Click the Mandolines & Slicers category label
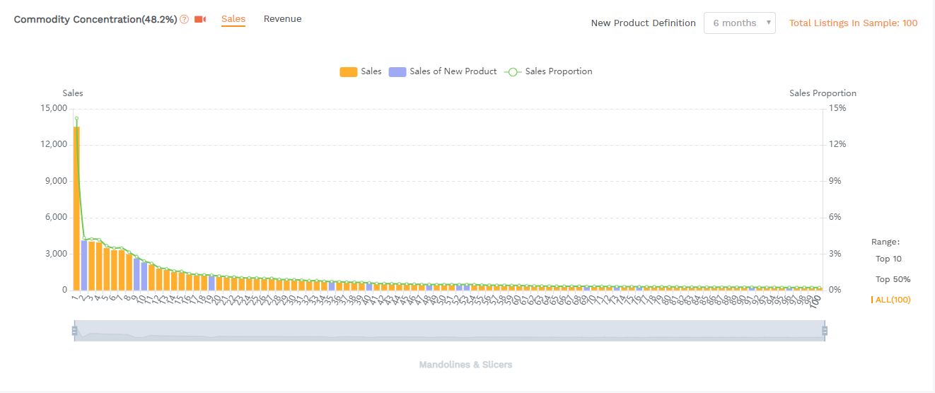This screenshot has height=393, width=935. coord(465,365)
